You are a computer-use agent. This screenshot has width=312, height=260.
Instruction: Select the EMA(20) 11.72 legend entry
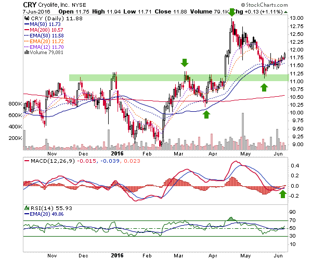pyautogui.click(x=44, y=42)
